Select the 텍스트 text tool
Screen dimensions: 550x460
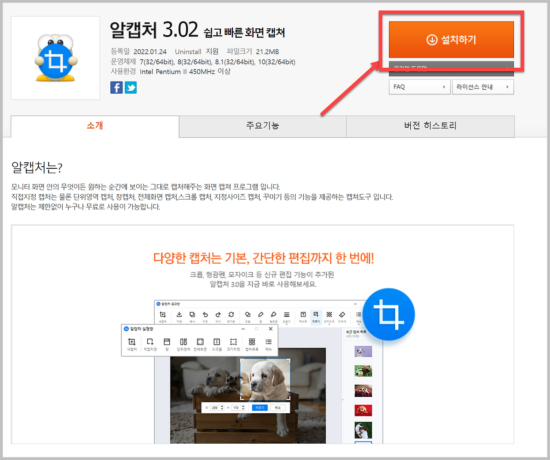point(303,317)
